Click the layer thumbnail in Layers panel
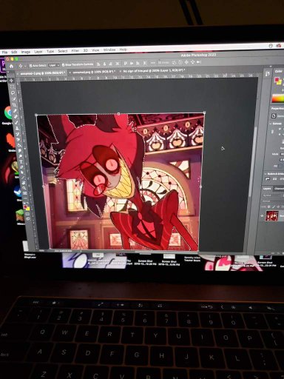The image size is (284, 379). tap(272, 215)
